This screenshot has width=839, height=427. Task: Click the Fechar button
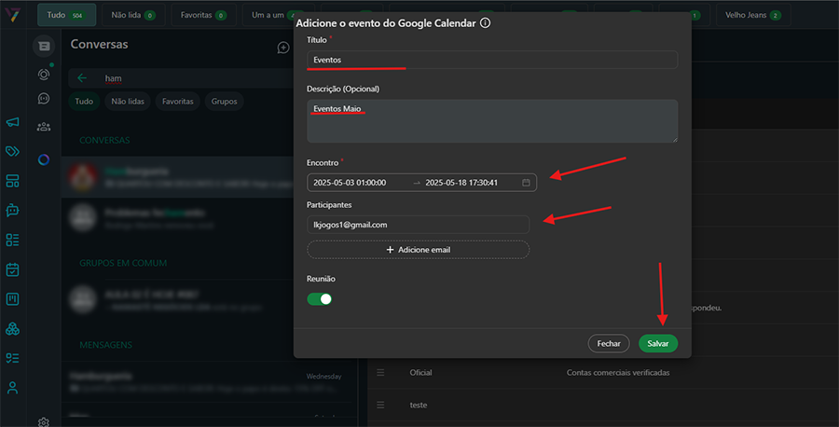point(609,343)
